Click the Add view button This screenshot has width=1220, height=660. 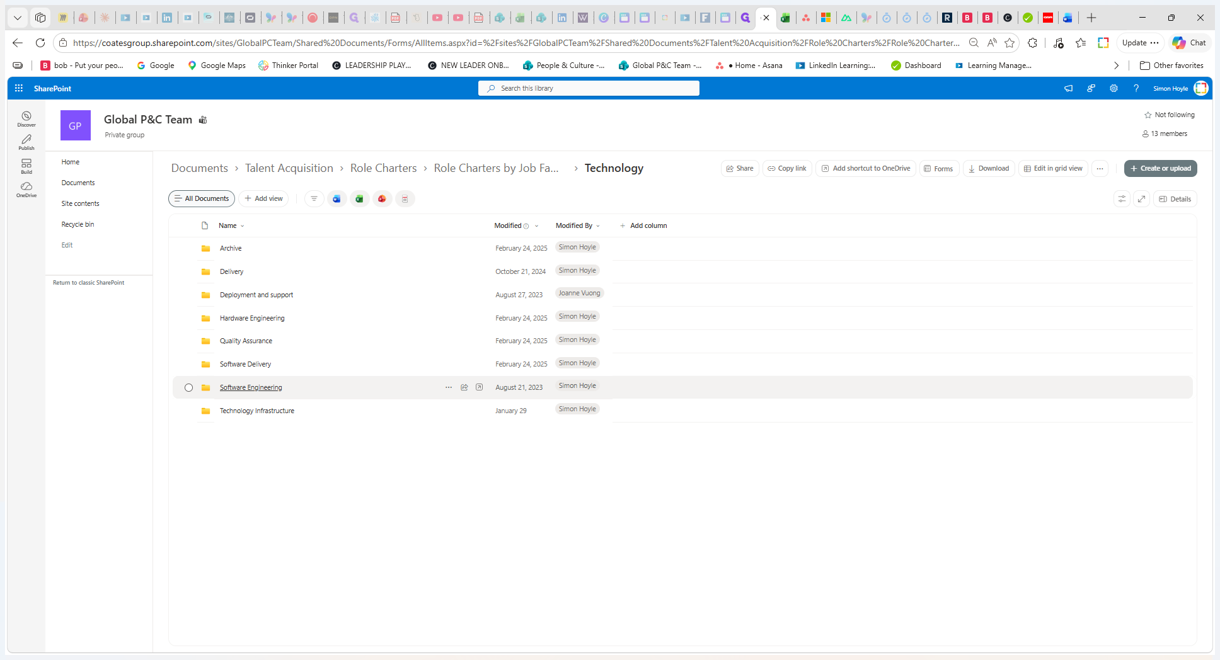click(x=263, y=199)
